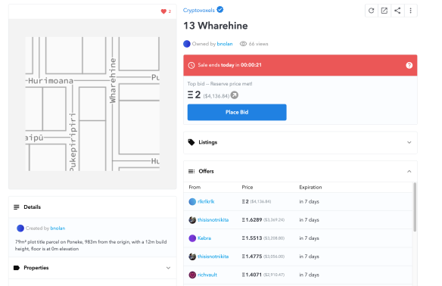Click the red sale ends countdown banner

click(300, 65)
